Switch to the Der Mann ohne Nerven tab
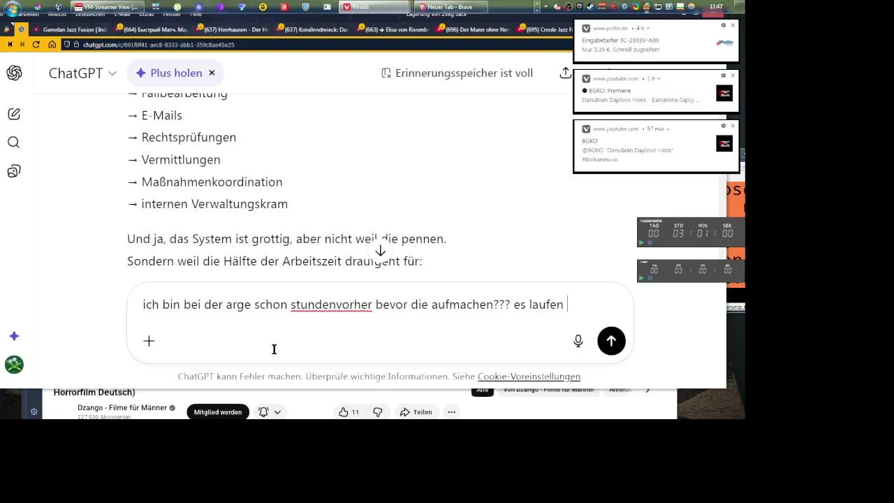894x503 pixels. [473, 29]
